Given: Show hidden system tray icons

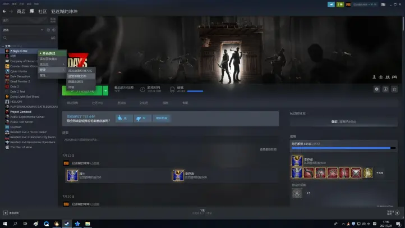Looking at the screenshot, I should click(343, 224).
